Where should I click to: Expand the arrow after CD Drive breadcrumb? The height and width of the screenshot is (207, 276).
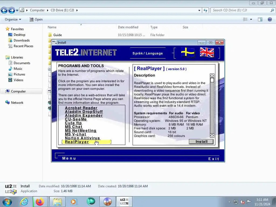pos(77,11)
